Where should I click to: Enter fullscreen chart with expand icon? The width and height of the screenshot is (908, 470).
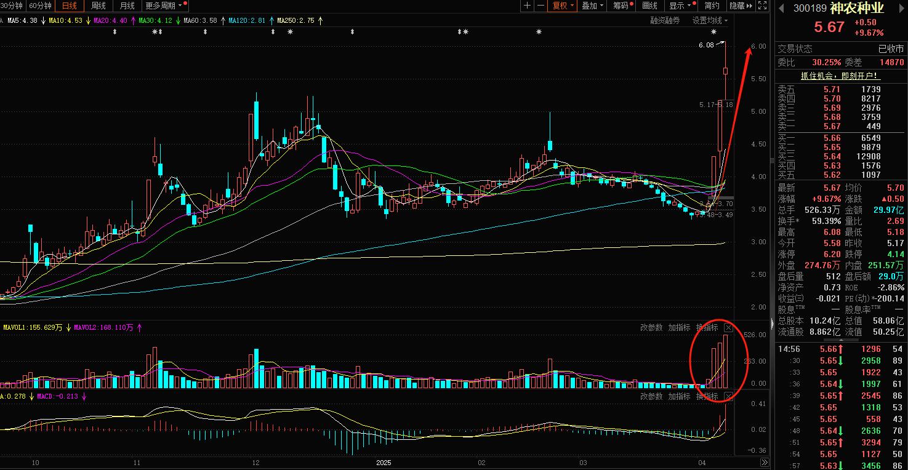click(763, 6)
